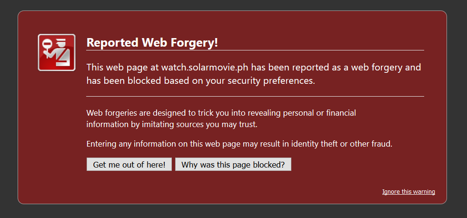
Task: Open Why was this page blocked? info
Action: 233,164
